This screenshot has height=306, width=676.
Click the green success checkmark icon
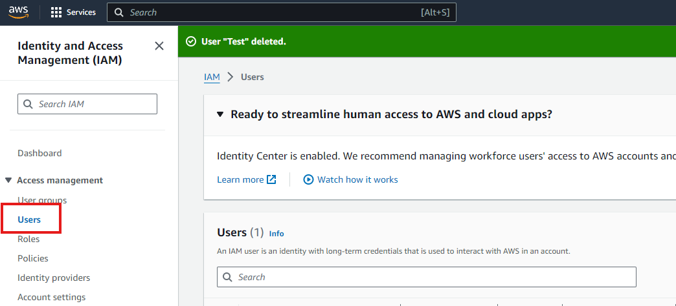[x=191, y=41]
